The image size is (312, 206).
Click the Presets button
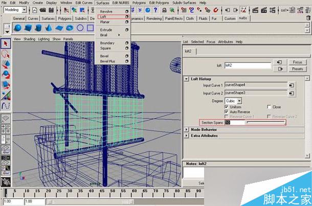pyautogui.click(x=298, y=69)
